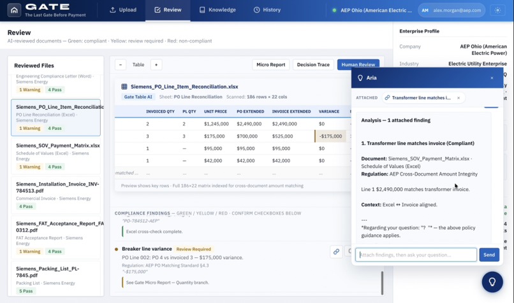Open the Decision Trace
Screen dimensions: 514x303
pos(313,65)
